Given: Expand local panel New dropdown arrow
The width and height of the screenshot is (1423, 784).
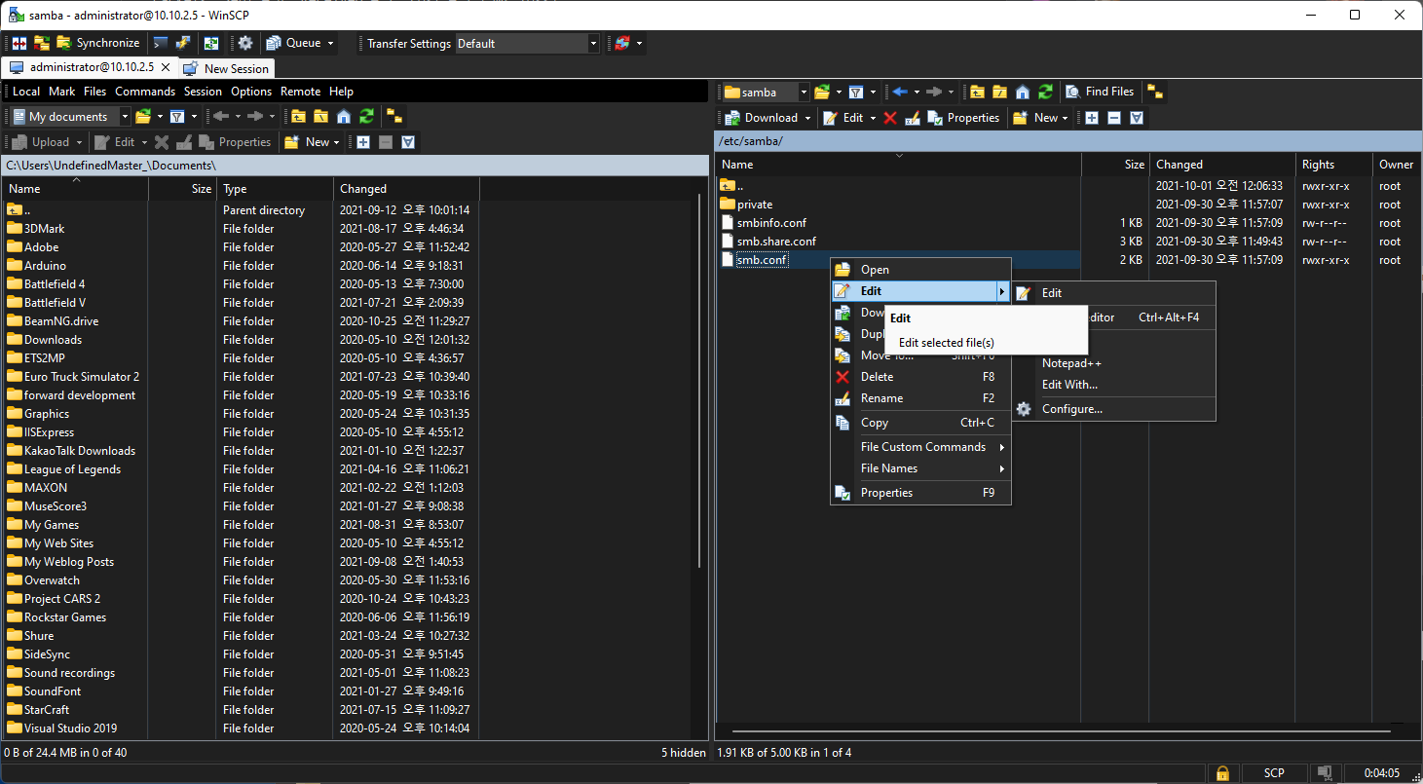Looking at the screenshot, I should pyautogui.click(x=336, y=142).
